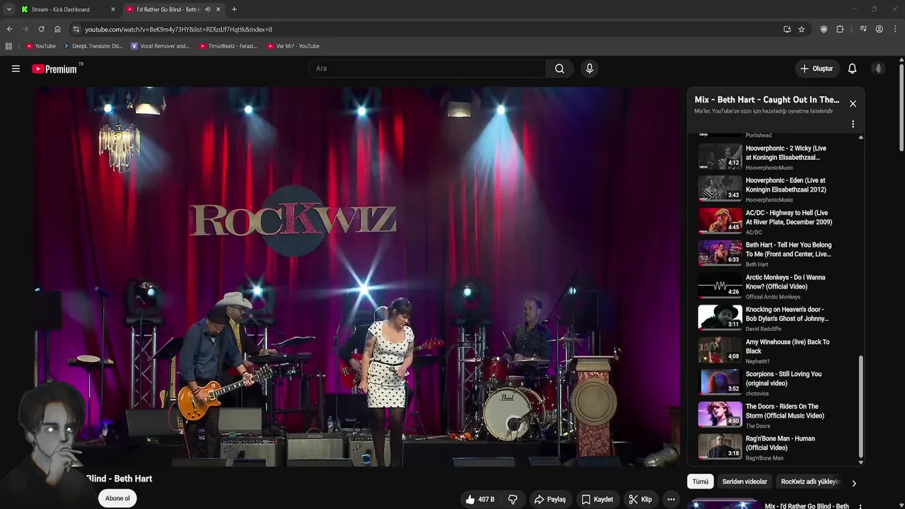The height and width of the screenshot is (509, 905).
Task: Open a new browser tab
Action: [x=234, y=9]
